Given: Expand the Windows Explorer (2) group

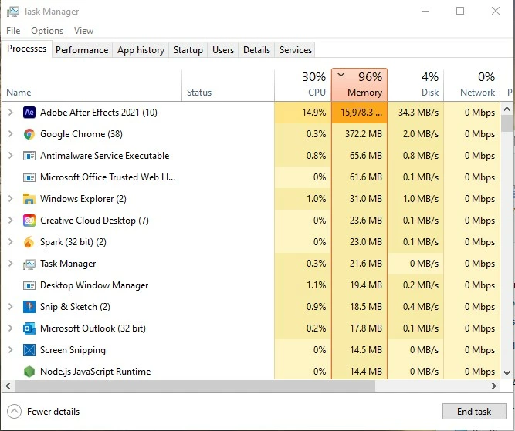Looking at the screenshot, I should pos(11,199).
